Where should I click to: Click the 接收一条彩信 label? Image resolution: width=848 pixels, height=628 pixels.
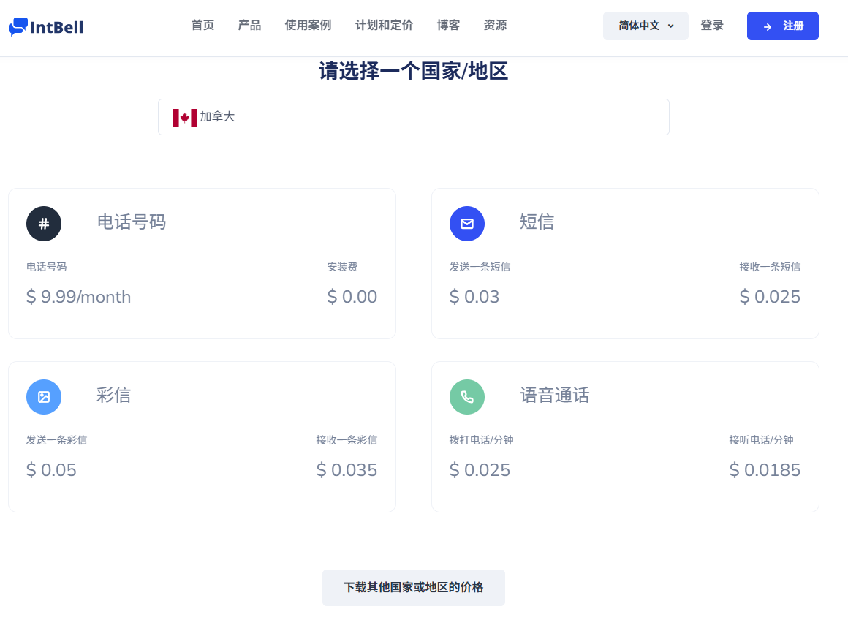point(347,440)
